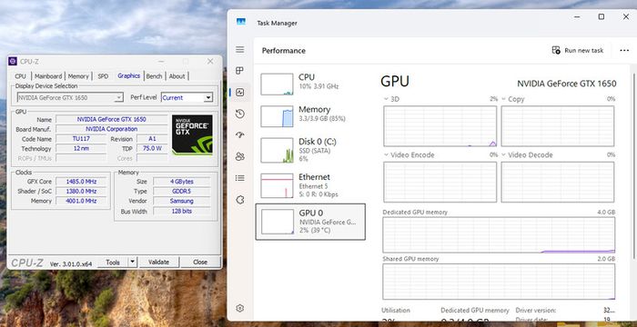This screenshot has height=327, width=637.
Task: Open Display Device Selection combo box
Action: [x=70, y=97]
